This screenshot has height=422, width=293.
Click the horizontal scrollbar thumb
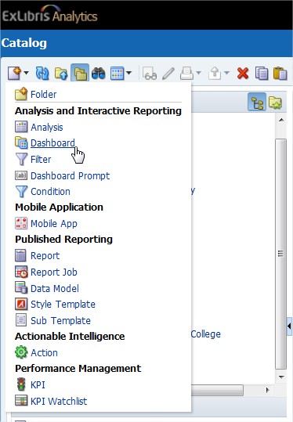(217, 390)
